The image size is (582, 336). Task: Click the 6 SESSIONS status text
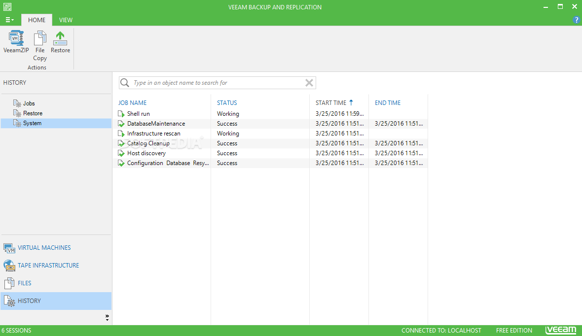(x=16, y=331)
